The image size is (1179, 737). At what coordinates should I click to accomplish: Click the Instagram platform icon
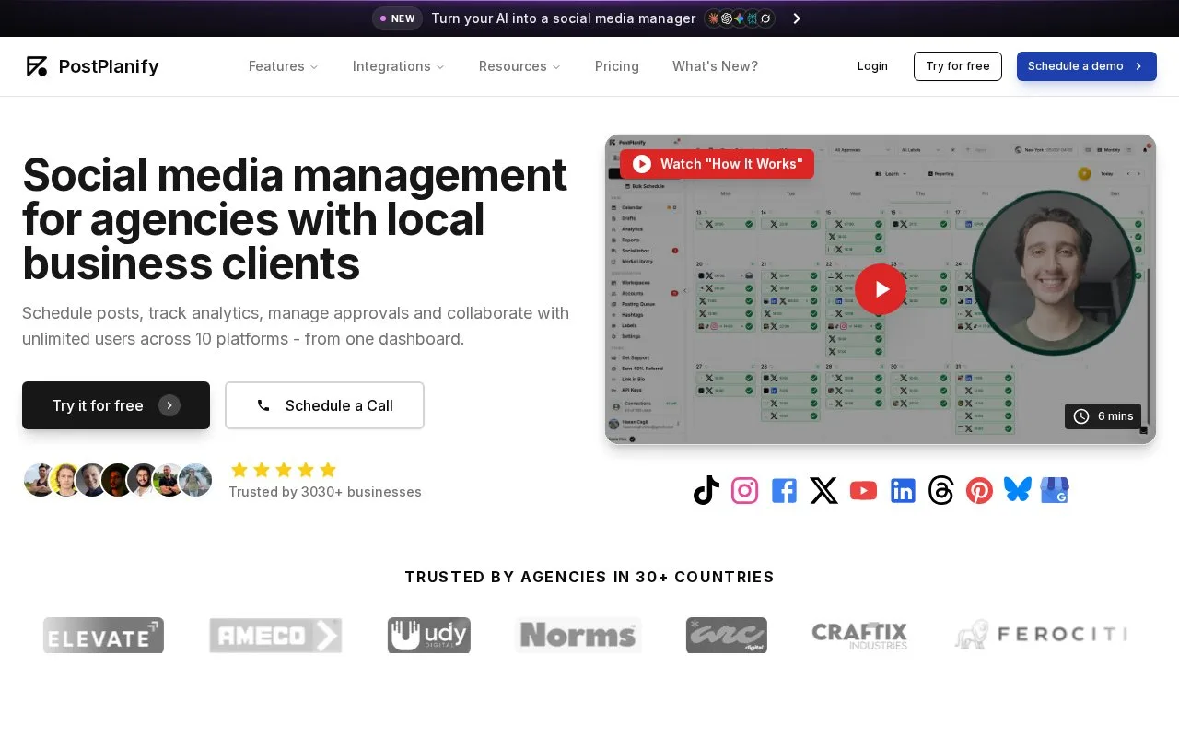pos(744,491)
